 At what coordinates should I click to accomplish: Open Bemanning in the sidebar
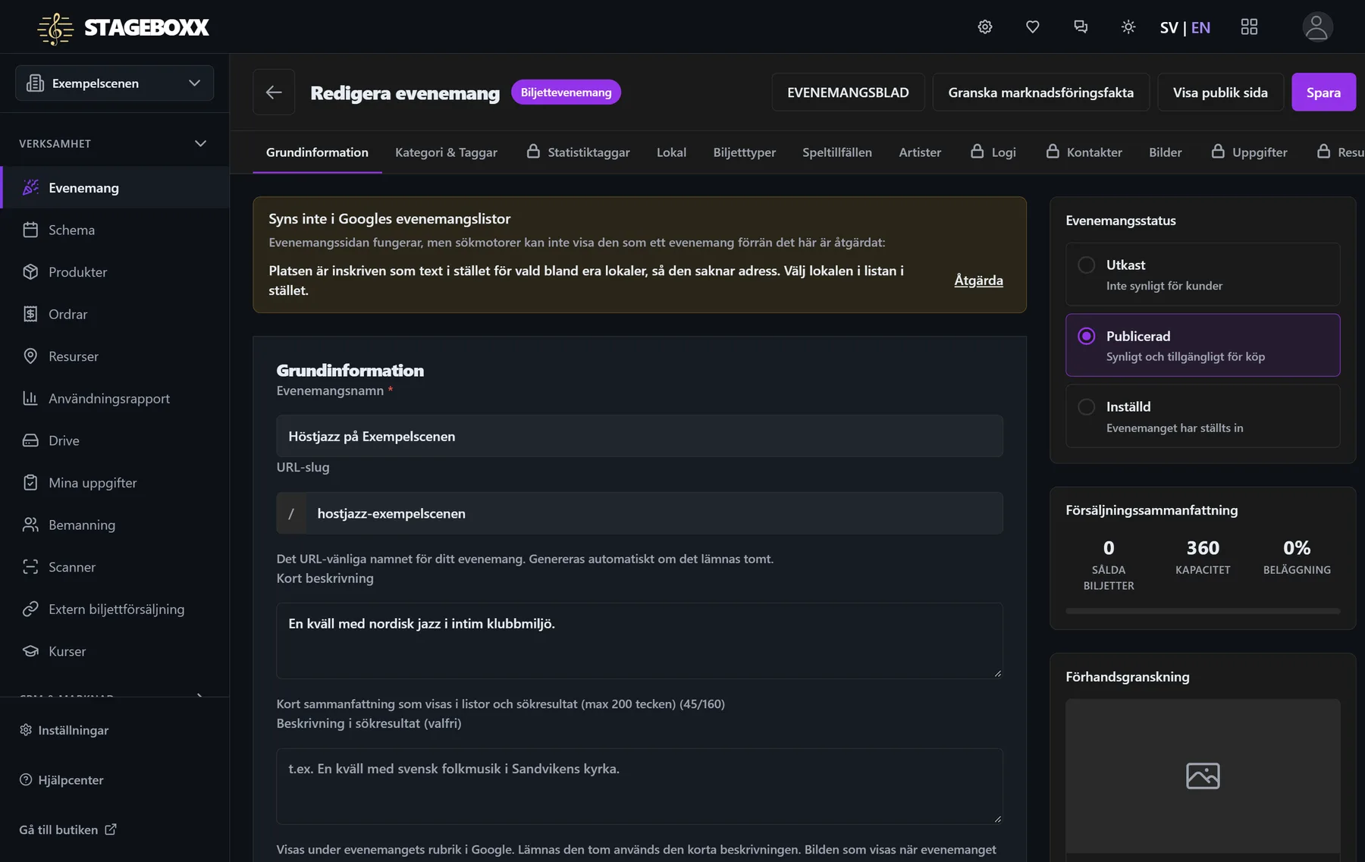tap(115, 525)
